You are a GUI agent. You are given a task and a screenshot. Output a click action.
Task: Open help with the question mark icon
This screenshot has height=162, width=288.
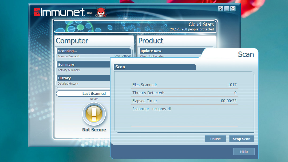pos(220,9)
